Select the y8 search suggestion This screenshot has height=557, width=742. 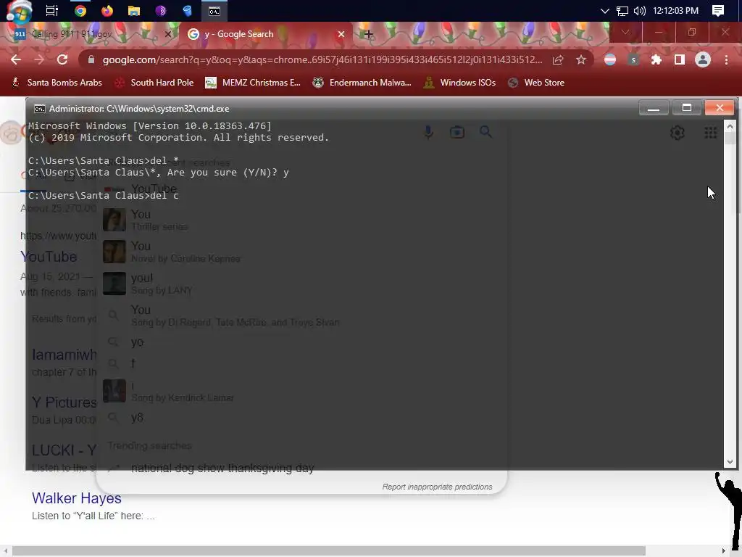[303, 417]
